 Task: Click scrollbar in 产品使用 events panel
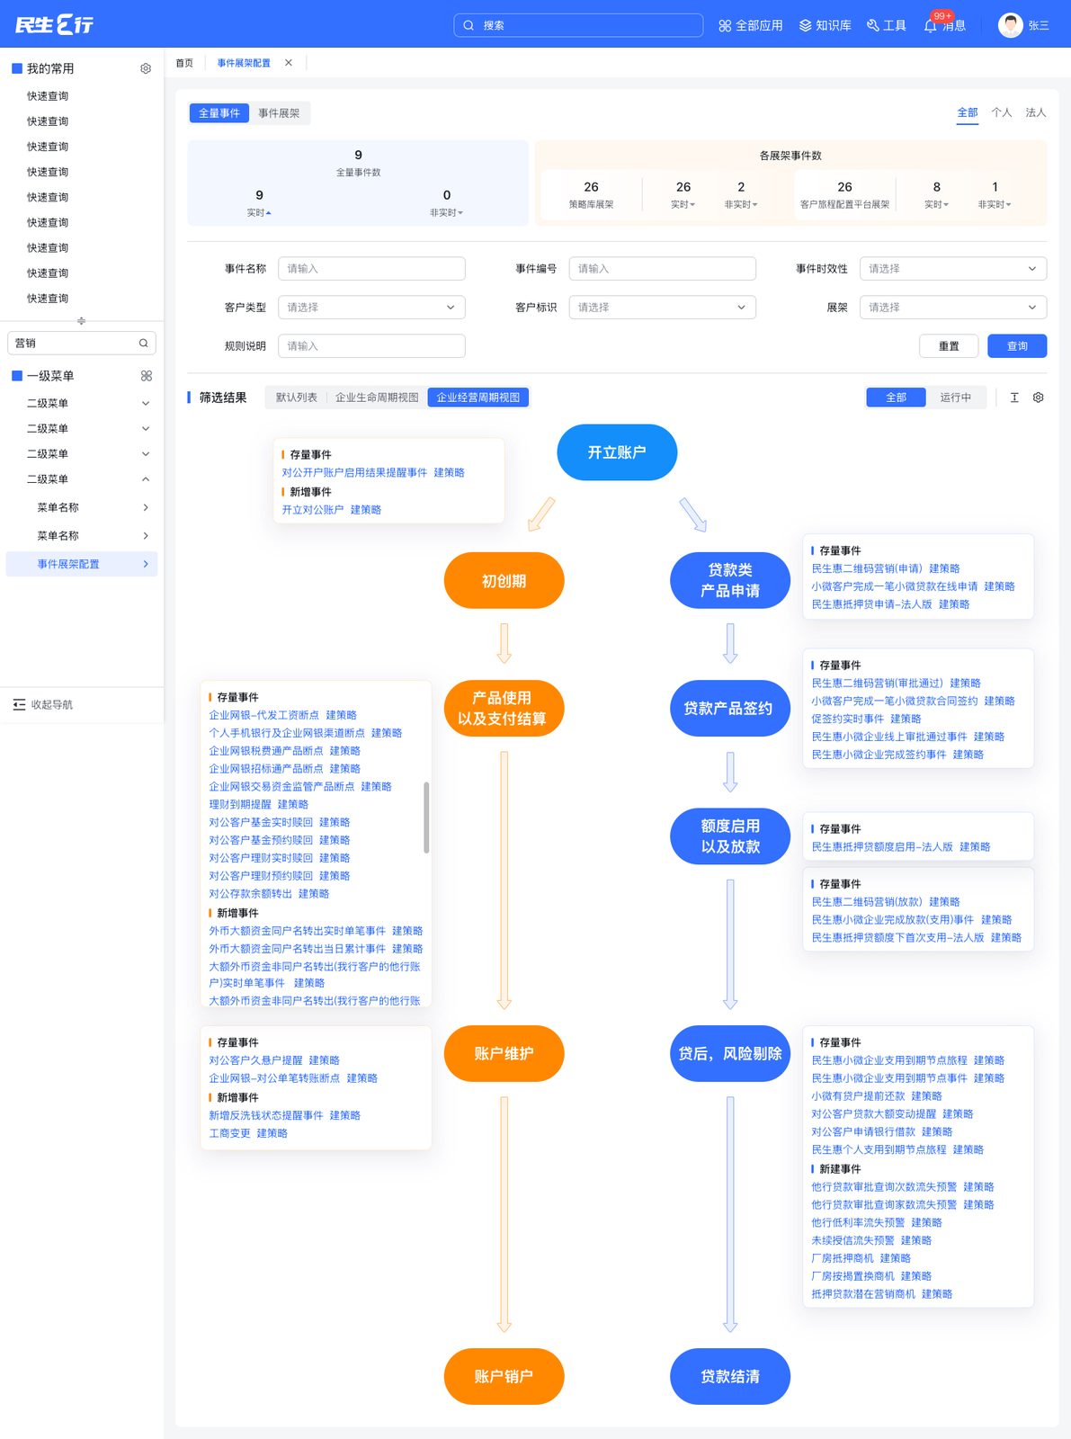coord(426,818)
